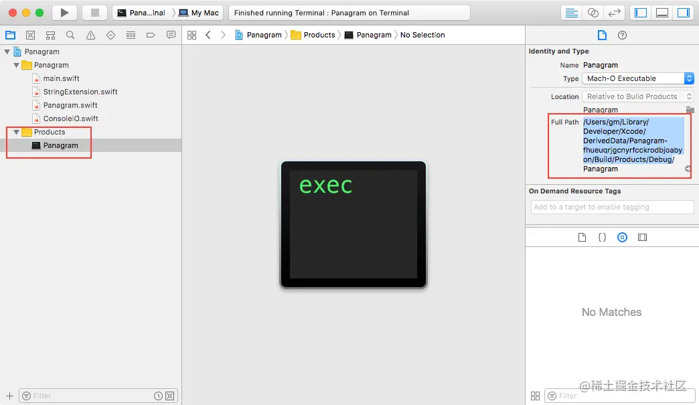Show the Object library

(x=622, y=238)
